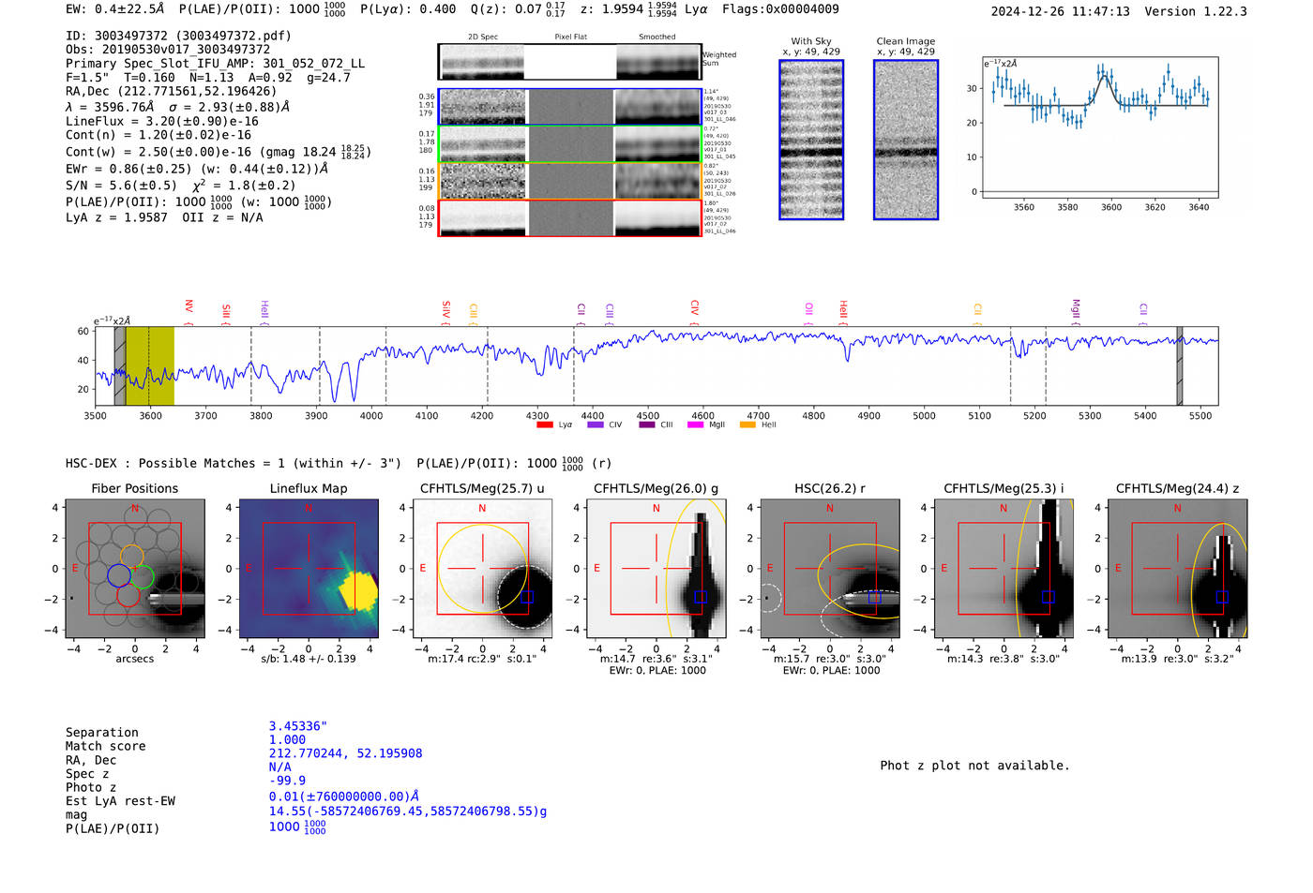
Task: Open the Fiber Positions thumbnail
Action: 135,568
